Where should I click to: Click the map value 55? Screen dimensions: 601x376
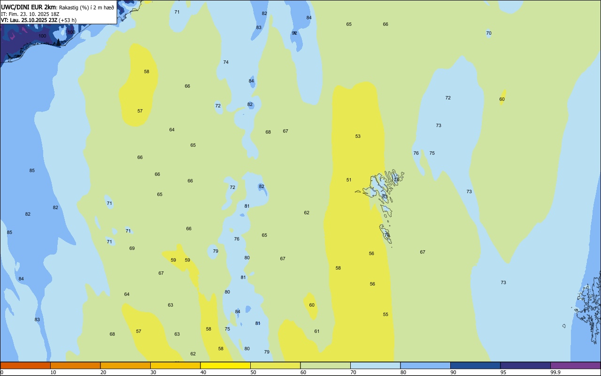[x=385, y=315]
